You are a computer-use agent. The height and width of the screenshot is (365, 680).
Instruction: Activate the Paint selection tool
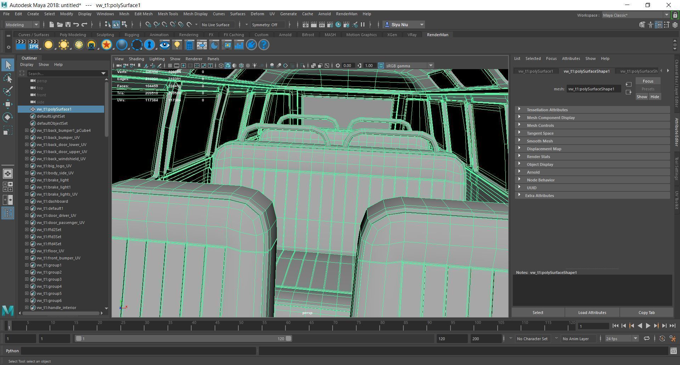(8, 91)
